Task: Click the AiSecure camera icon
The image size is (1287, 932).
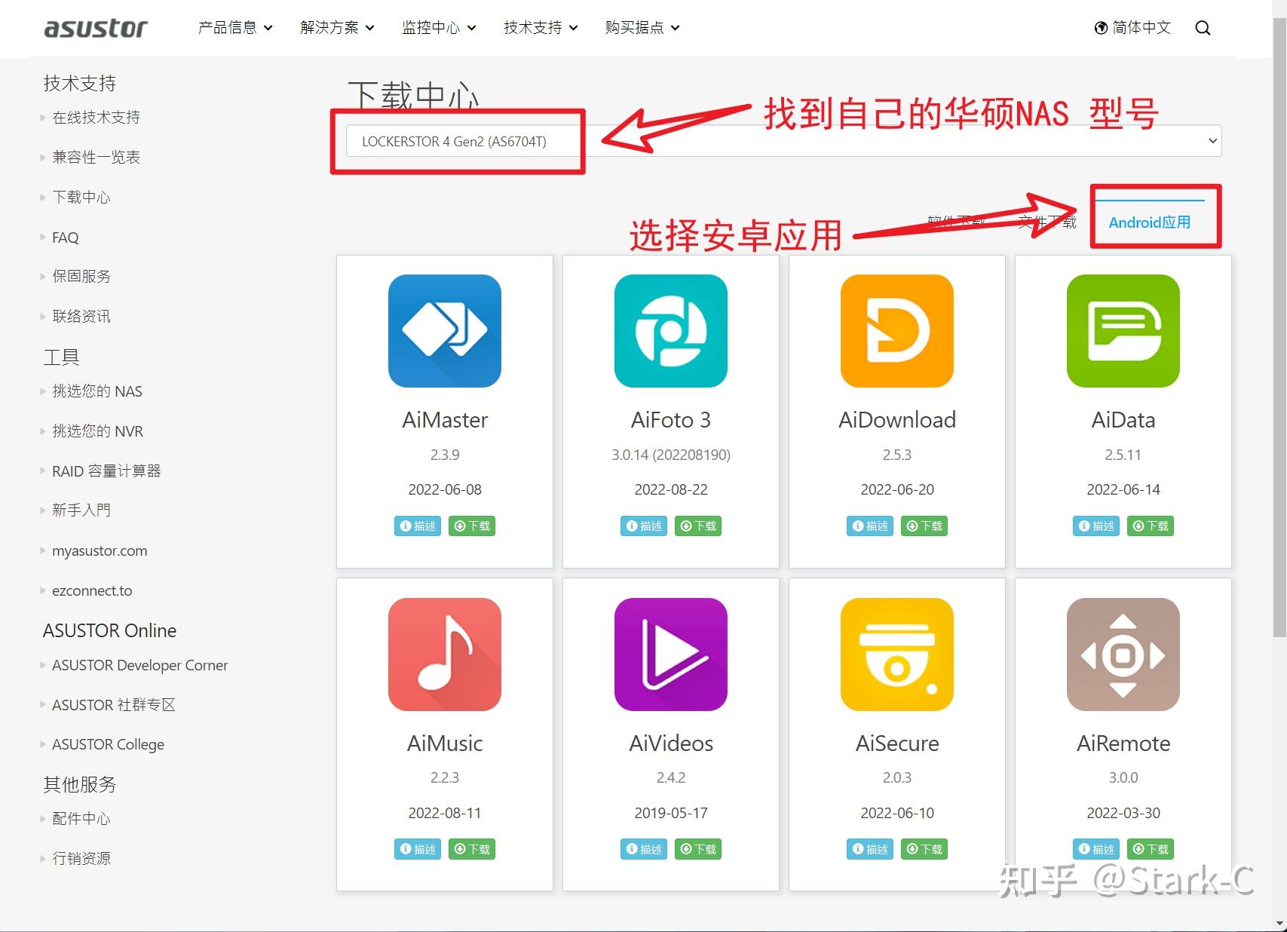Action: tap(897, 655)
